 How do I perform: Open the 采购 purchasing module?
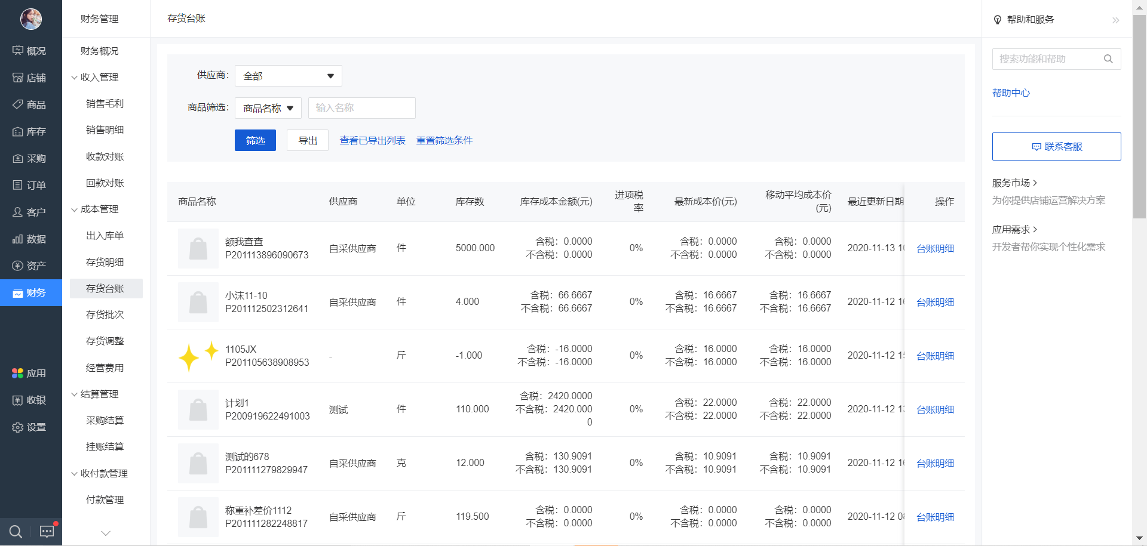pyautogui.click(x=30, y=158)
